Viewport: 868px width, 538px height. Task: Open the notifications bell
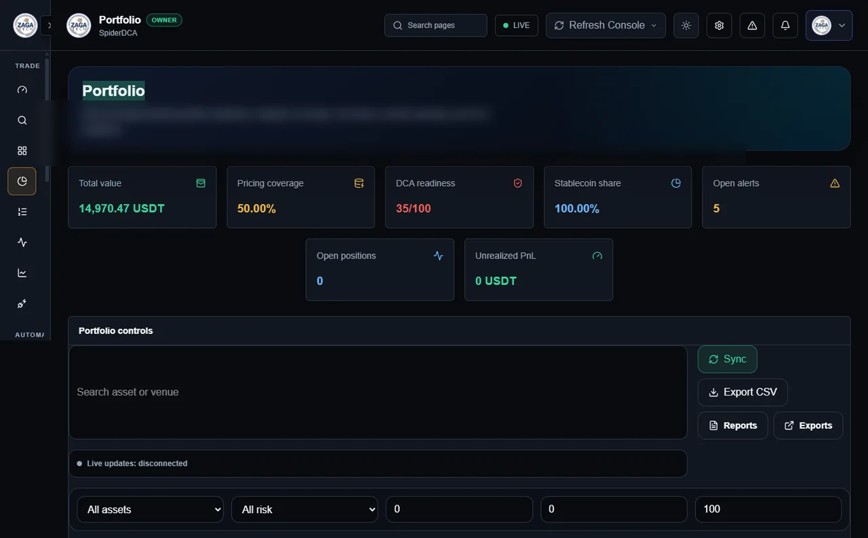(785, 25)
